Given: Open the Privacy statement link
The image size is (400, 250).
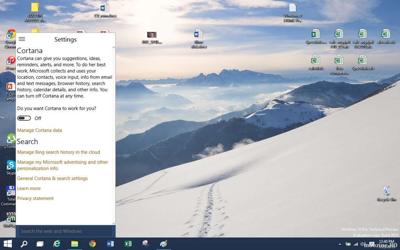Looking at the screenshot, I should (x=36, y=198).
